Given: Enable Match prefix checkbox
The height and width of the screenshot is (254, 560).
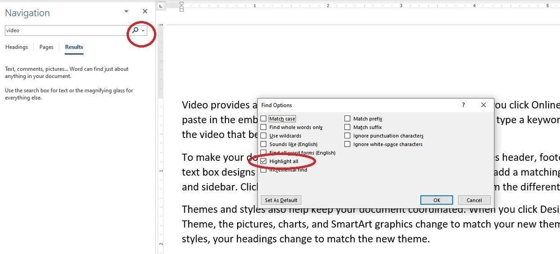Looking at the screenshot, I should coord(348,119).
